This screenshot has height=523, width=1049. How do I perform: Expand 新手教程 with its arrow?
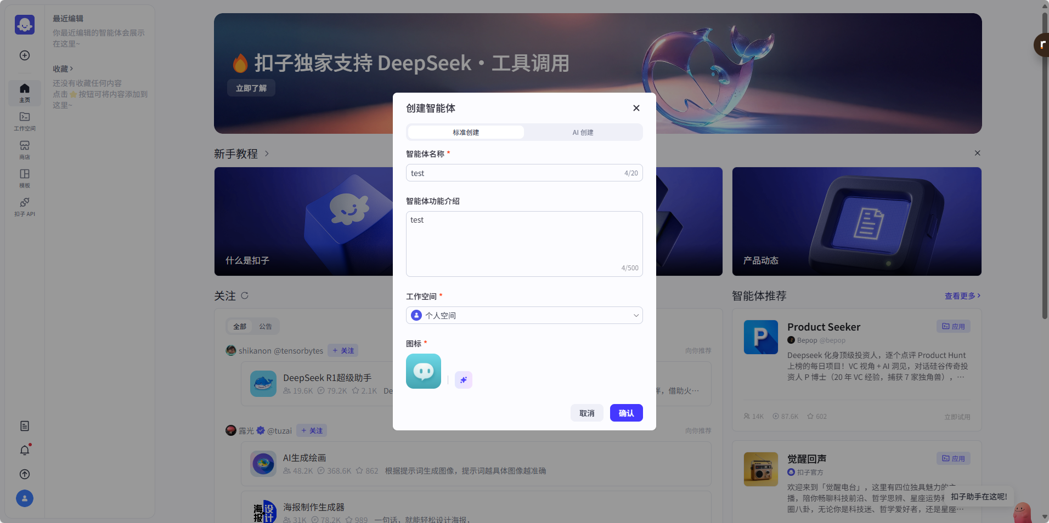pos(267,154)
